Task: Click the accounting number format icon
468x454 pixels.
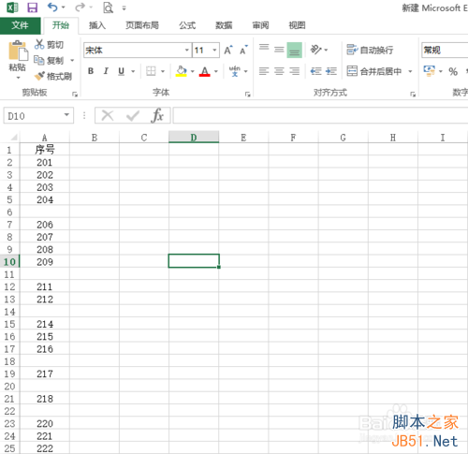Action: tap(430, 71)
